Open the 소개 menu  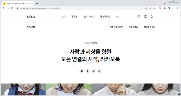pos(64,17)
